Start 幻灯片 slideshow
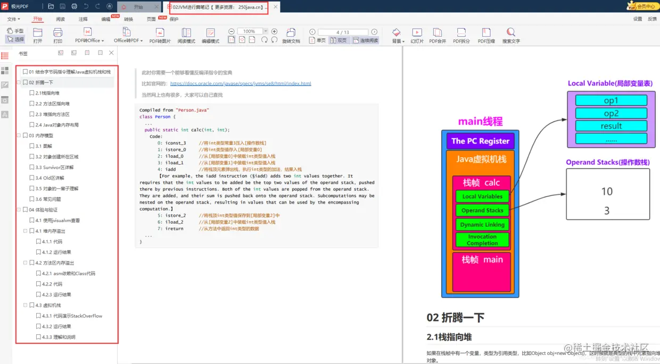This screenshot has height=364, width=660. (x=417, y=36)
